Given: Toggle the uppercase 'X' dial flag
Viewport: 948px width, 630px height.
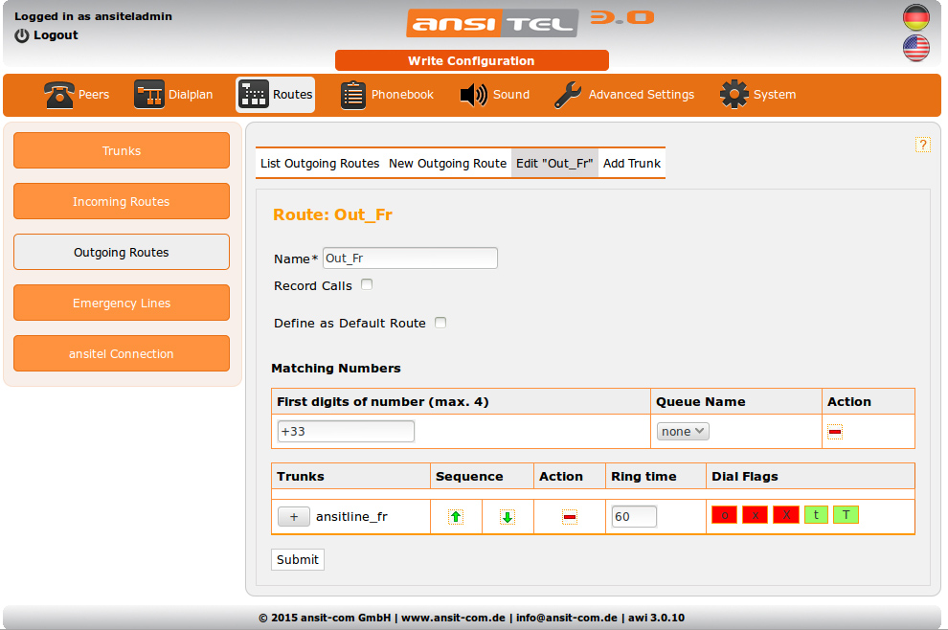Looking at the screenshot, I should pos(786,515).
